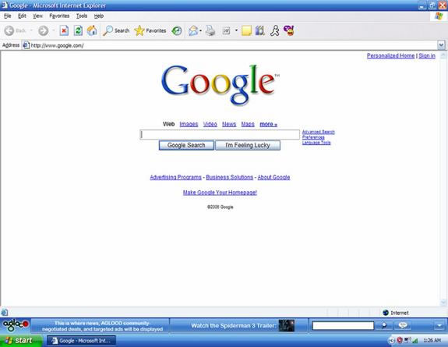The width and height of the screenshot is (448, 347).
Task: Click the Windows Start button
Action: tap(20, 341)
